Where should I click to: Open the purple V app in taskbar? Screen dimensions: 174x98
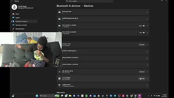click(139, 96)
